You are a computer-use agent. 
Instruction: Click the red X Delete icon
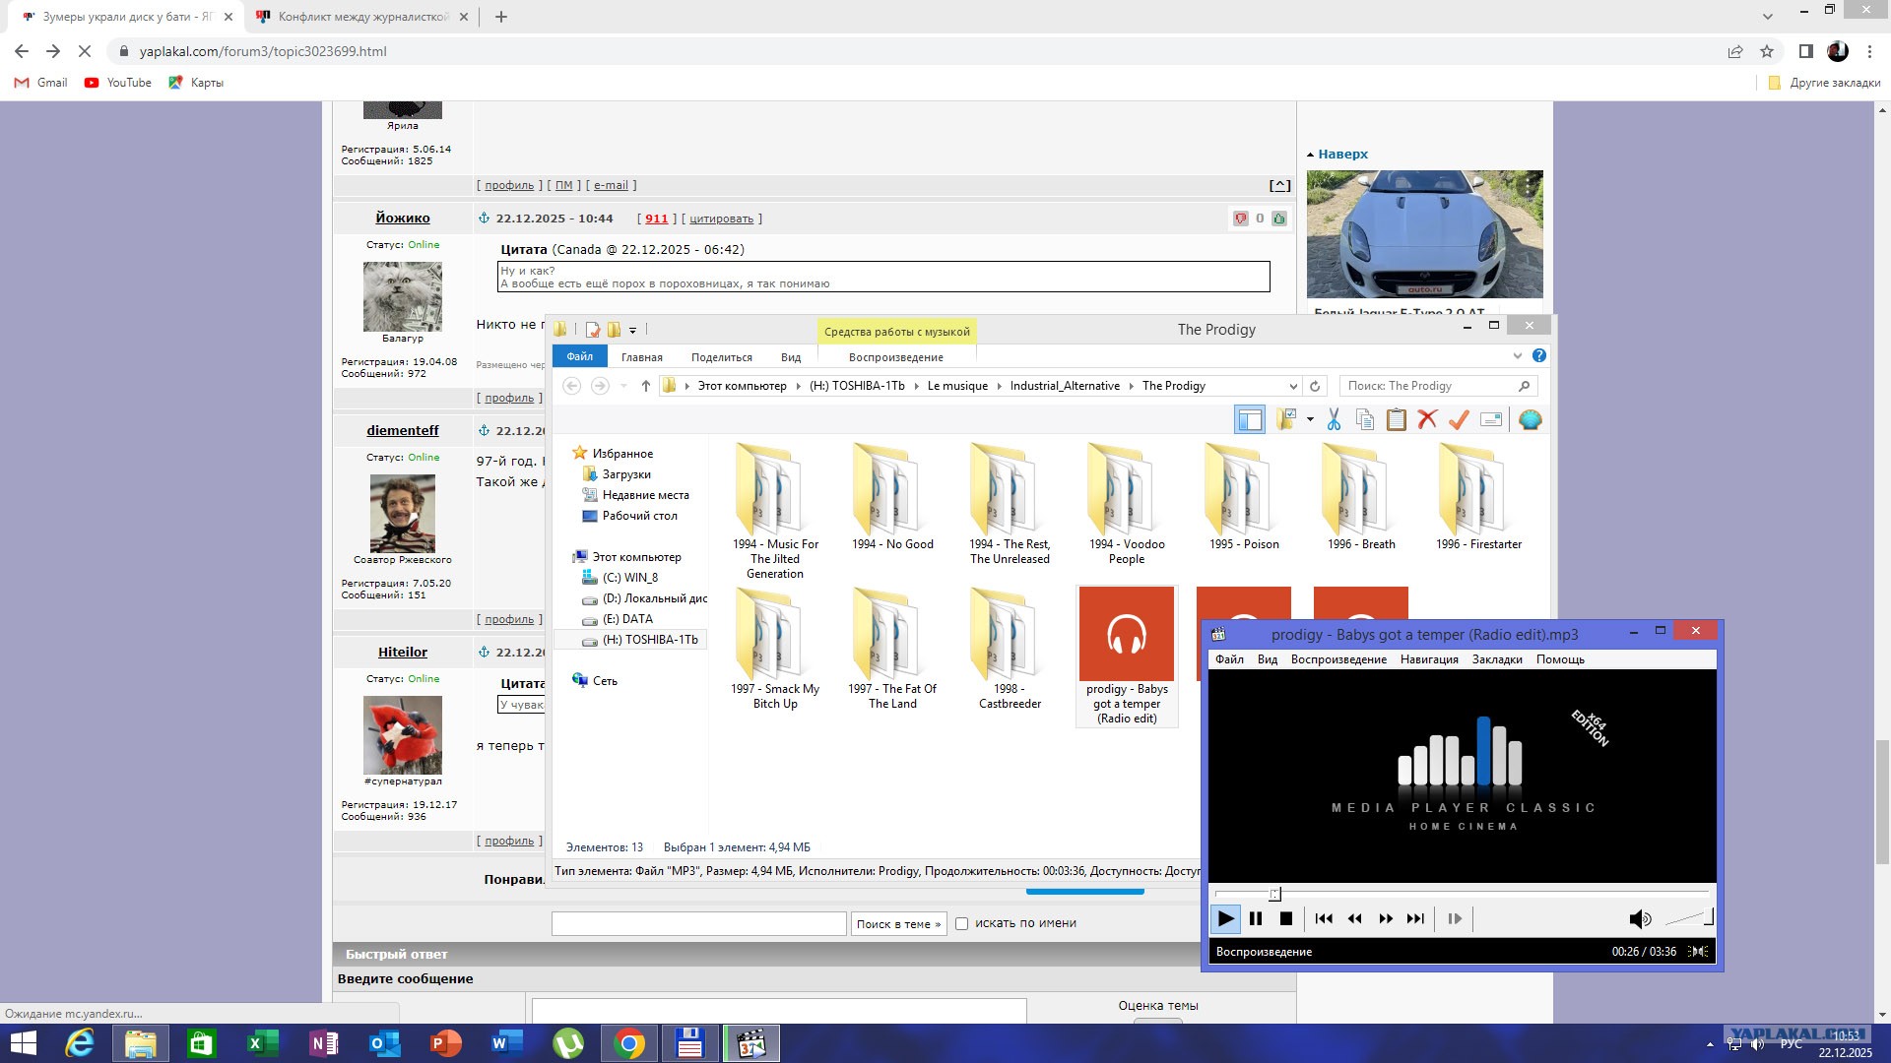(1427, 420)
